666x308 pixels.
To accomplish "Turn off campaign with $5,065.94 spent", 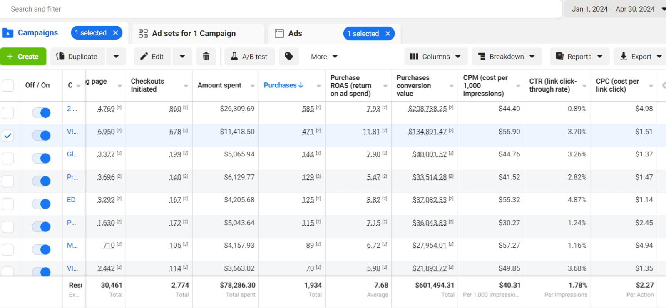I will click(x=41, y=159).
